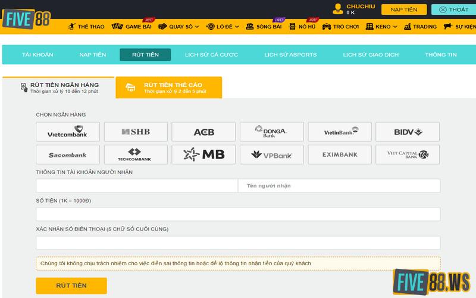Expand the Keno dropdown arrow

tap(395, 27)
